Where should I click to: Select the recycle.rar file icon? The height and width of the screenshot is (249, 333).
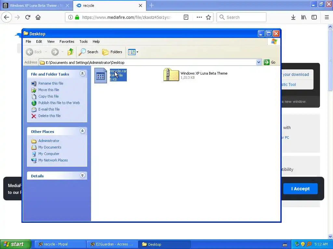100,75
